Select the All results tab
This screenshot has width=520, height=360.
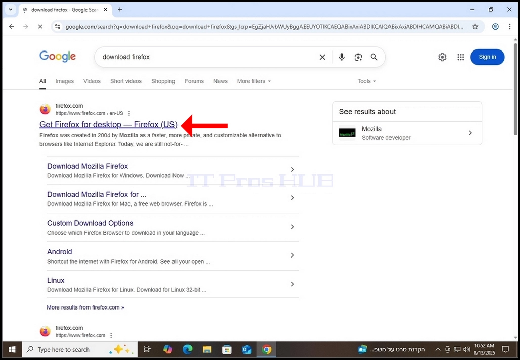click(42, 81)
